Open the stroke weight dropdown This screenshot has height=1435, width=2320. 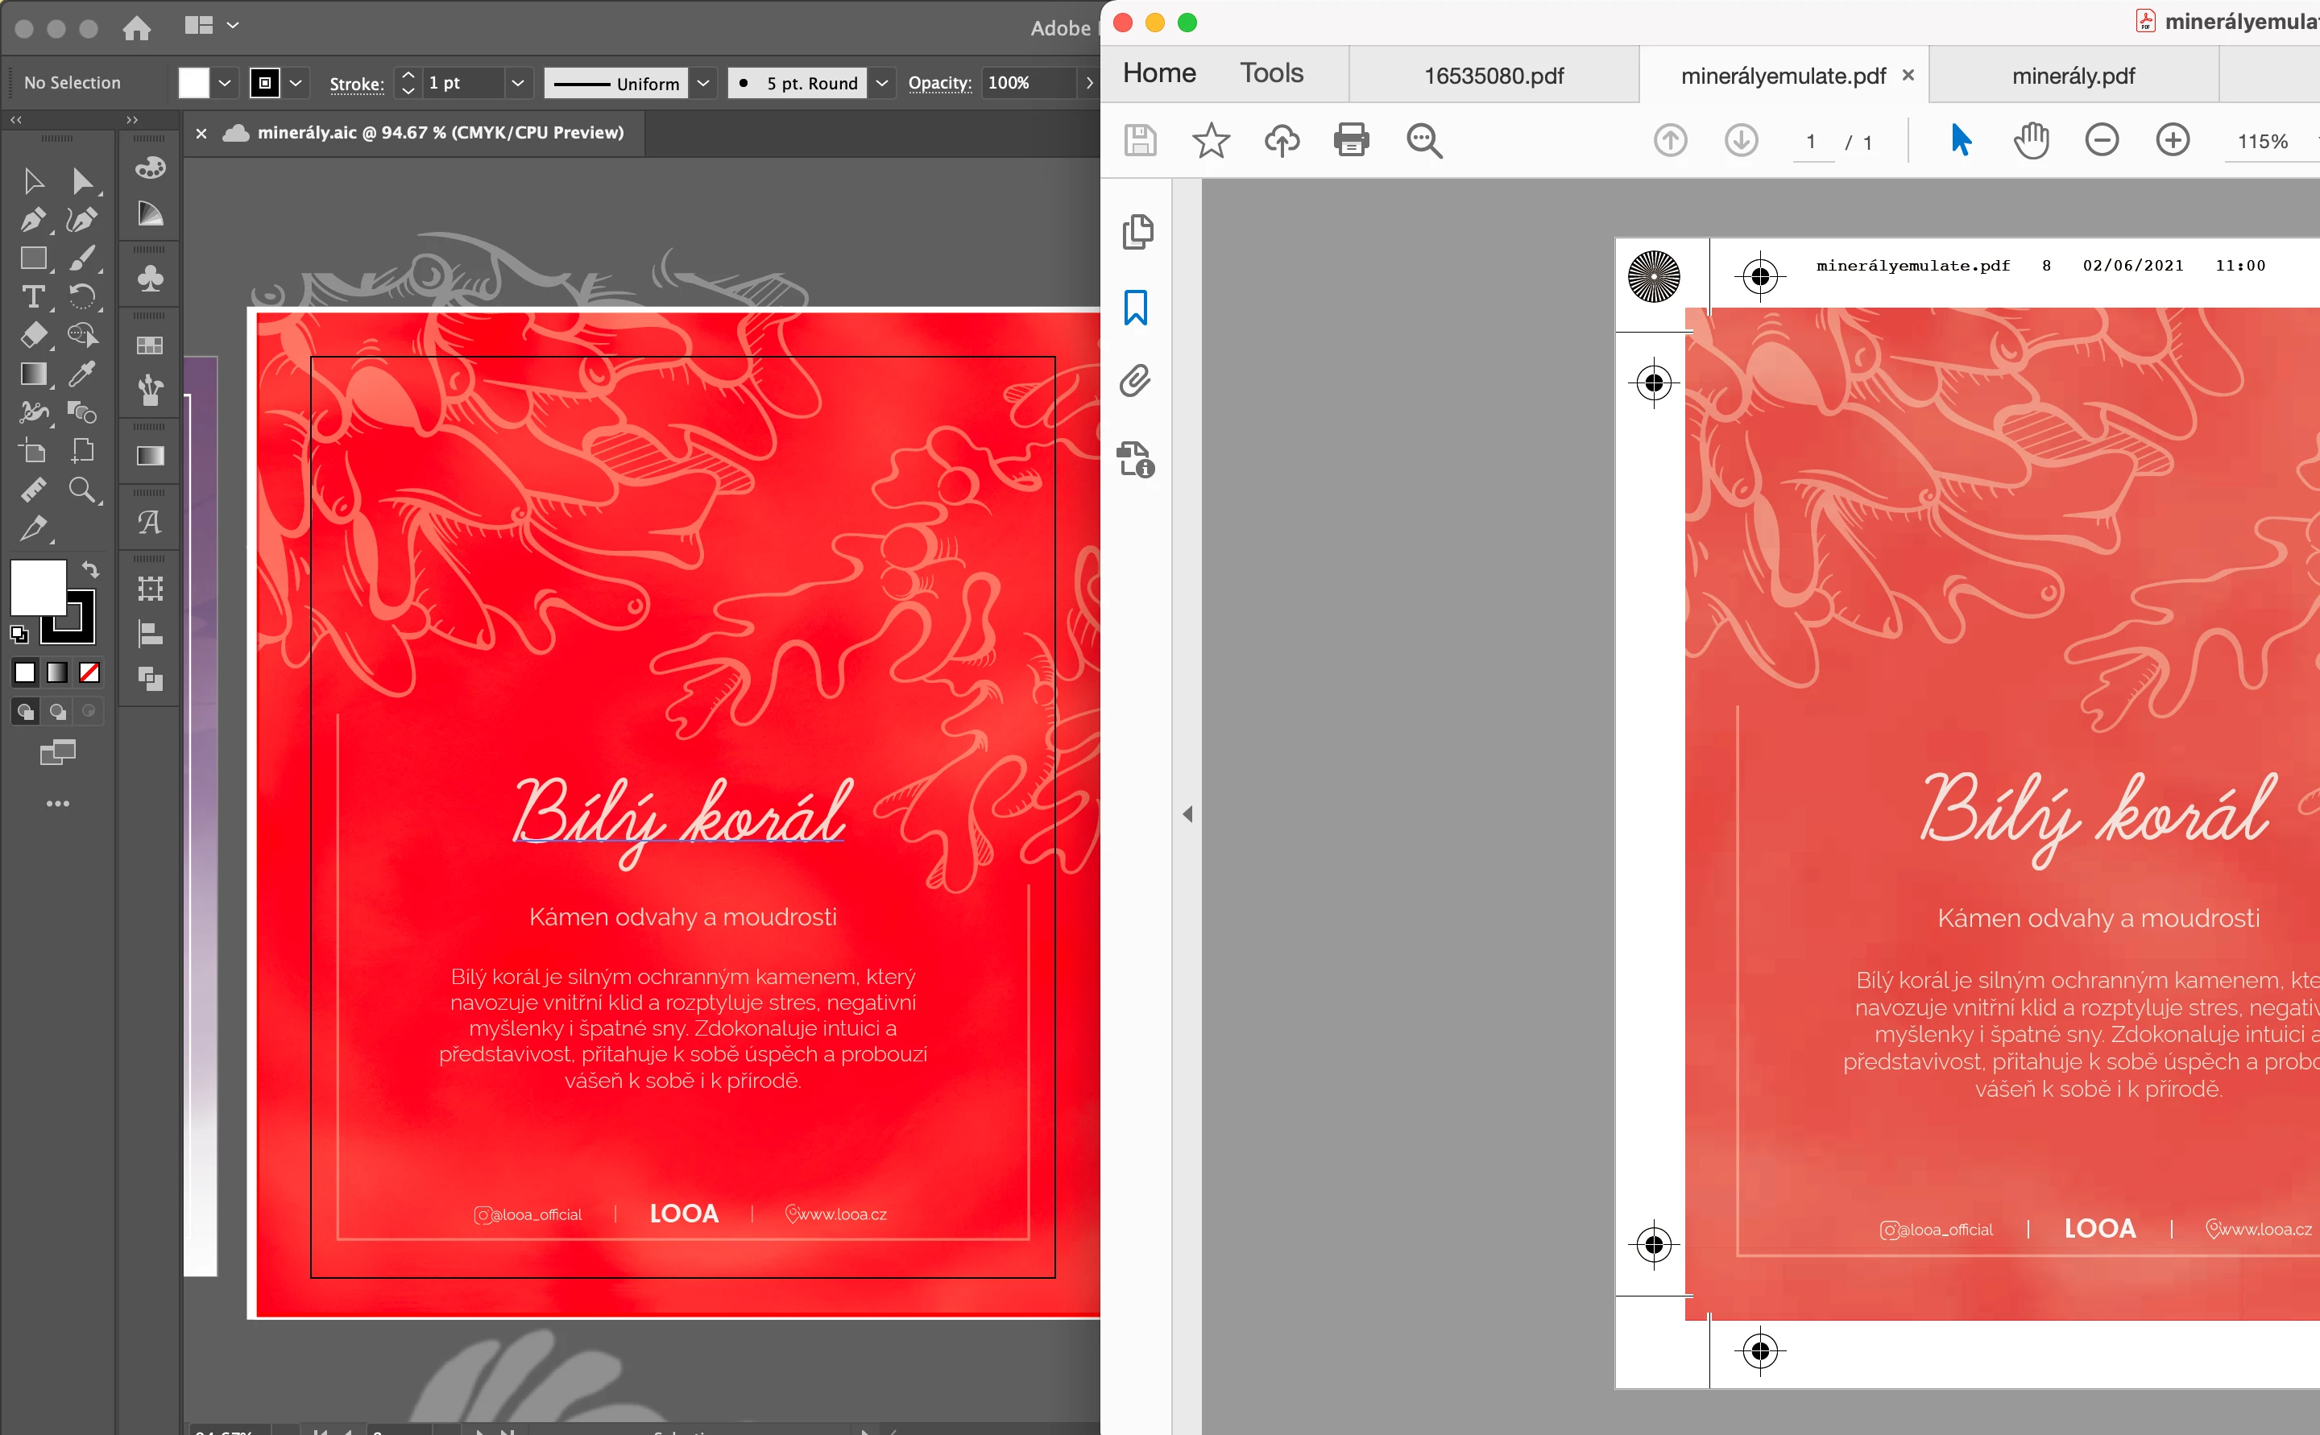pos(517,83)
